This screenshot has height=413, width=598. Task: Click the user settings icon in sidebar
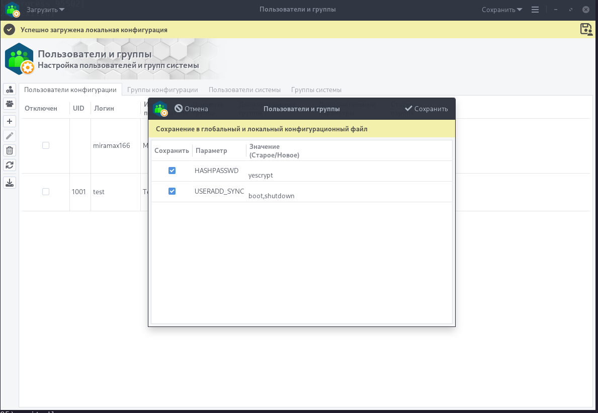tap(10, 90)
